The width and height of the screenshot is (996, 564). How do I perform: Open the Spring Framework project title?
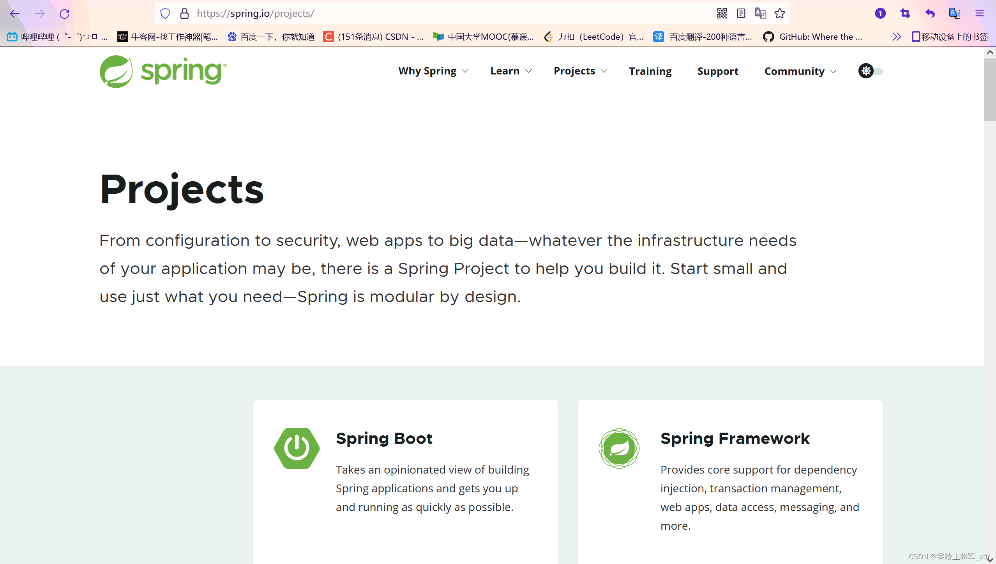pos(735,438)
